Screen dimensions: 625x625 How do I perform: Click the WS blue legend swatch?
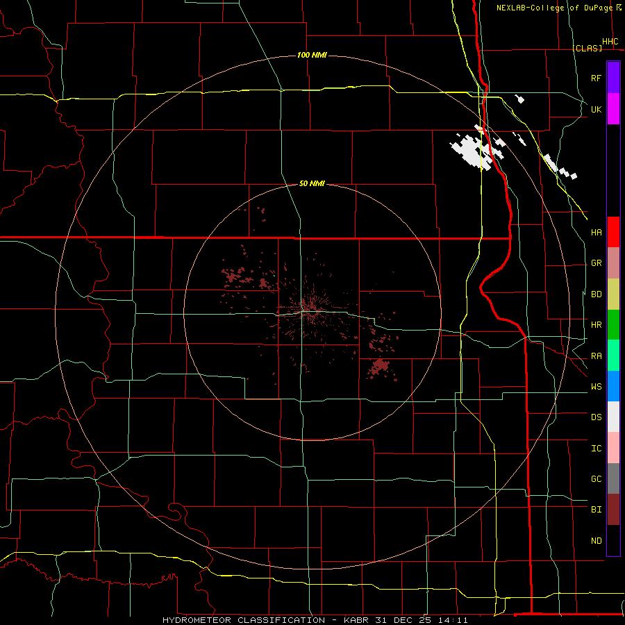pos(613,386)
